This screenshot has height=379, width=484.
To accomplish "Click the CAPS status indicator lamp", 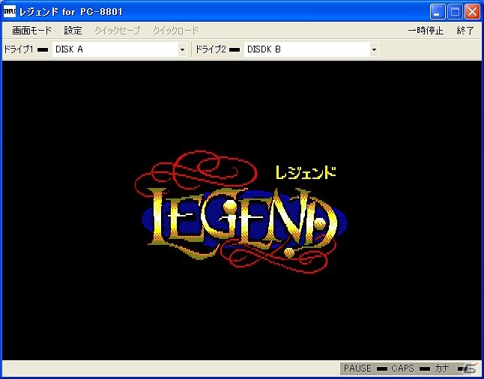I will 425,369.
